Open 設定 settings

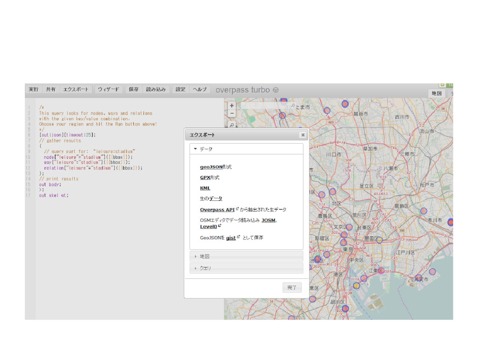[181, 89]
